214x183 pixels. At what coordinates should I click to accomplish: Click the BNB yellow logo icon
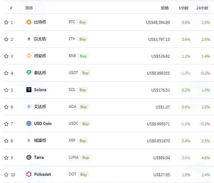click(29, 56)
